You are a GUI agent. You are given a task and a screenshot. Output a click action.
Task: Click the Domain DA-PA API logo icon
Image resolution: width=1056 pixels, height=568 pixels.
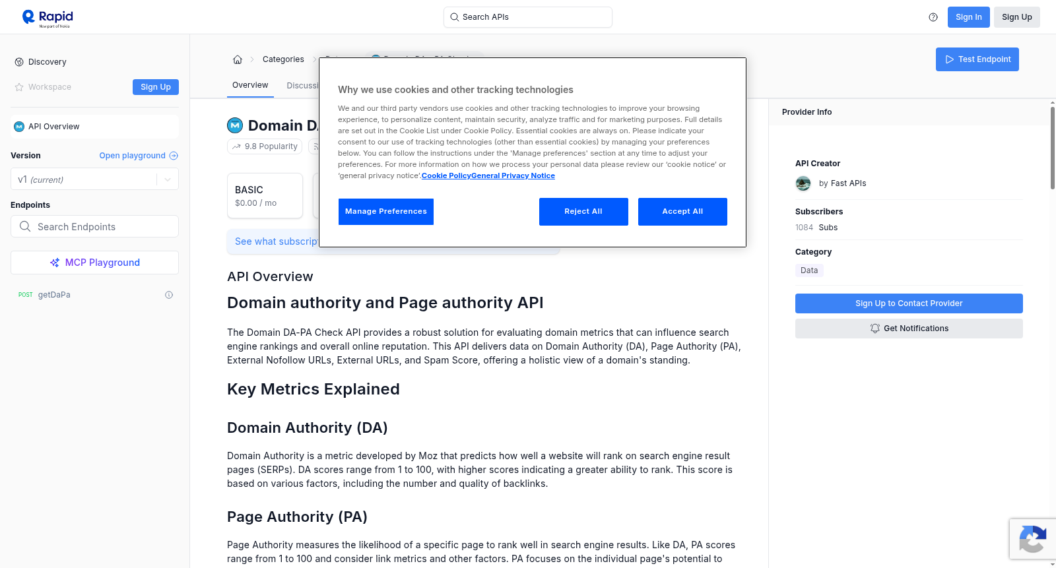pos(235,125)
